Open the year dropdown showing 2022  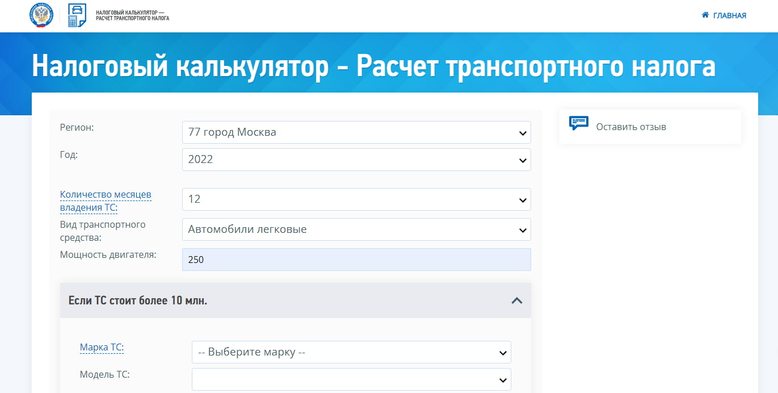coord(356,160)
